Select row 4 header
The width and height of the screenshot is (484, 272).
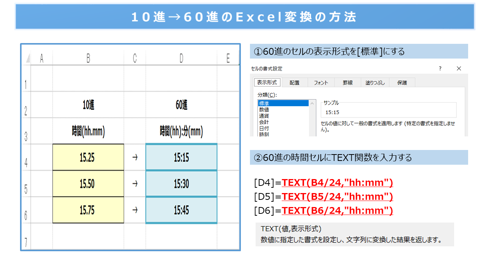26,157
